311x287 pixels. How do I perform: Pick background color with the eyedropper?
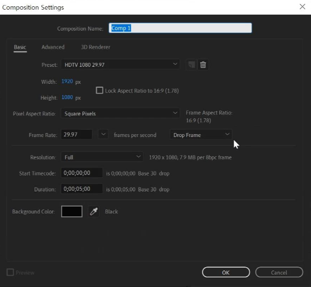94,212
